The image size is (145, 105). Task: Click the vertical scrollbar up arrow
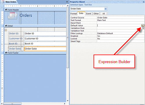click(68, 6)
